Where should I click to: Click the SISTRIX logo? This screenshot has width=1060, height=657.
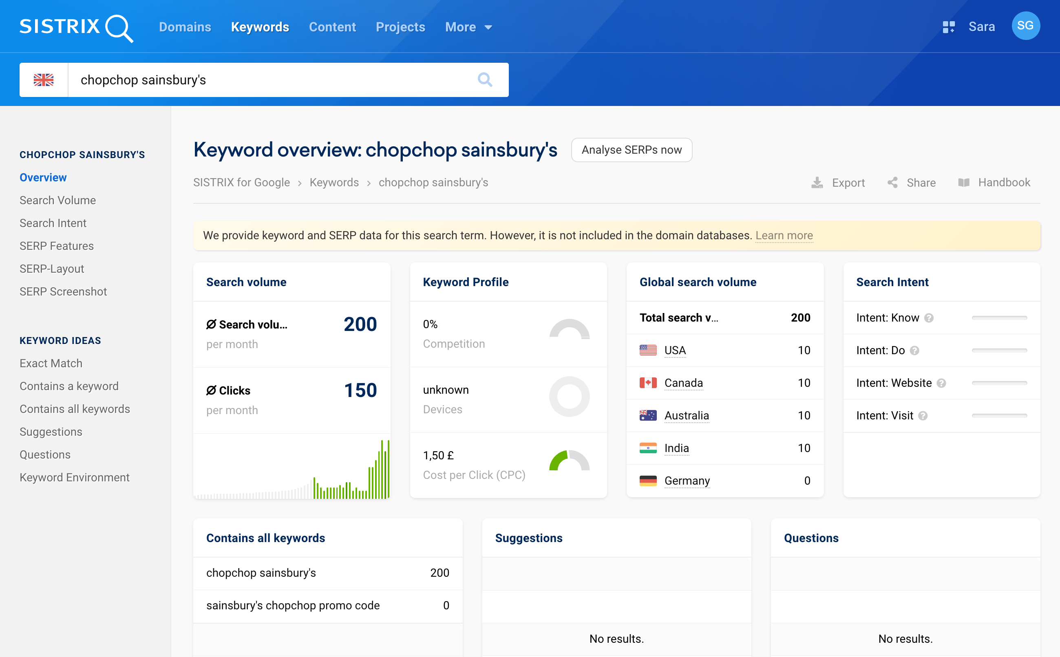pyautogui.click(x=76, y=28)
